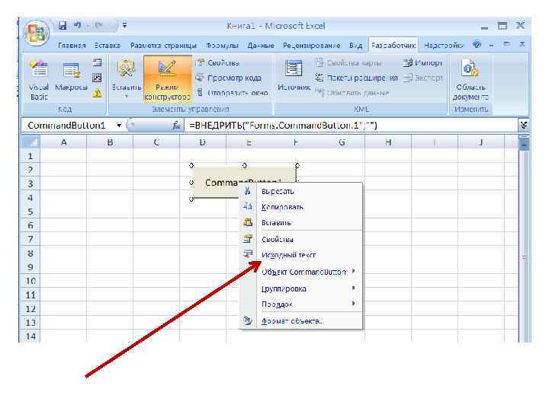Click the record macro icon
Screen dimensions: 549x411
click(x=97, y=62)
